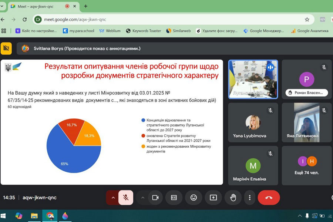333x222 pixels.
Task: Click the orange pie slice 18,3%
Action: 89,136
